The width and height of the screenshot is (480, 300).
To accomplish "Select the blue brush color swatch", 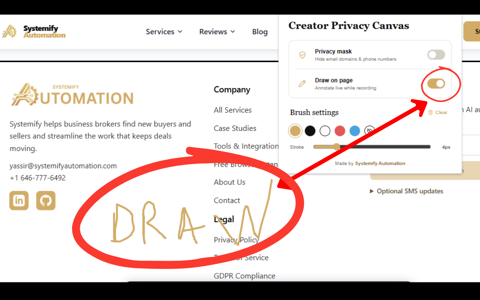I will pyautogui.click(x=355, y=130).
